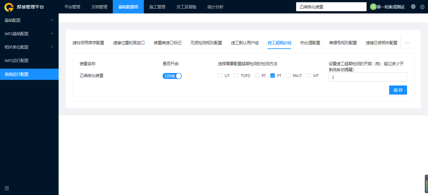The height and width of the screenshot is (195, 428).
Task: Open the 文档管理 top menu
Action: coord(99,7)
